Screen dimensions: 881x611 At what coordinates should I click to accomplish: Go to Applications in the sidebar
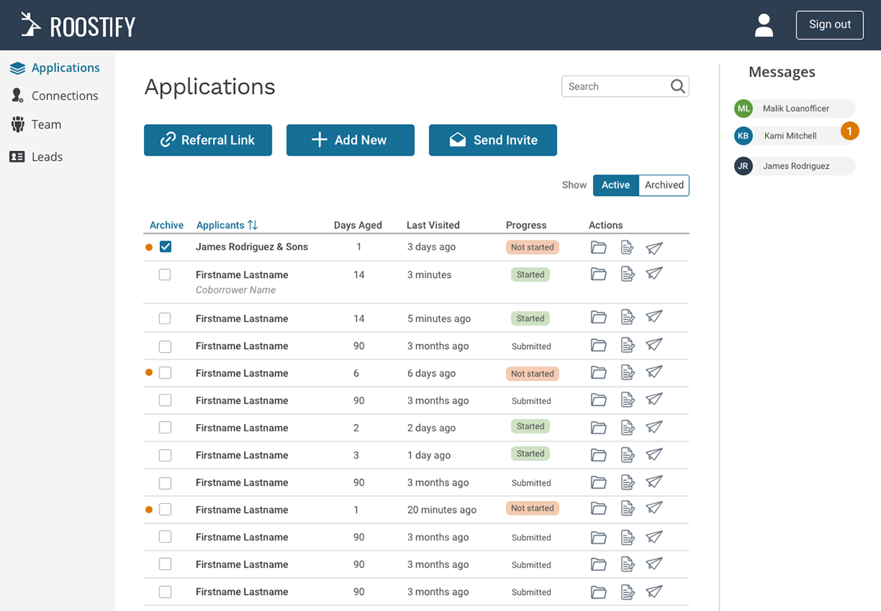tap(55, 67)
